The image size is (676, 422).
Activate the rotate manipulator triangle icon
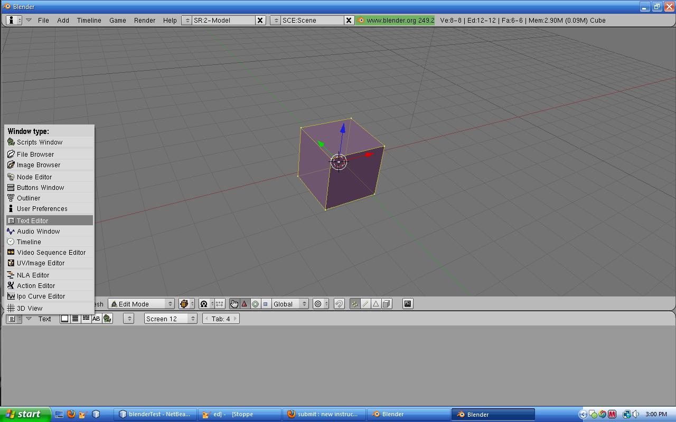point(245,303)
